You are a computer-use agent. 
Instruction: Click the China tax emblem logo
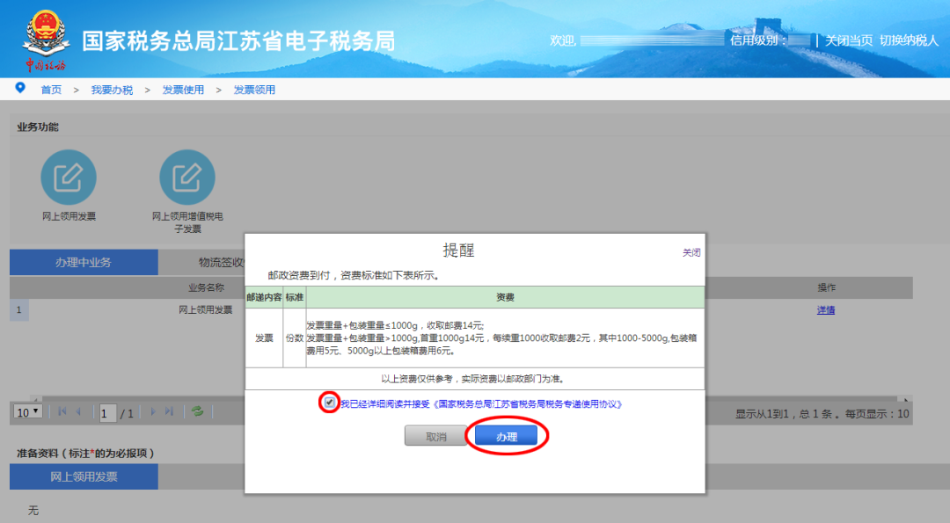[46, 40]
